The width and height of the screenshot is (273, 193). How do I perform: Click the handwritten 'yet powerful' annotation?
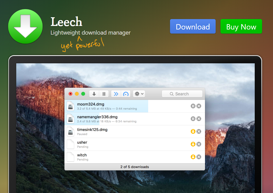pos(83,44)
